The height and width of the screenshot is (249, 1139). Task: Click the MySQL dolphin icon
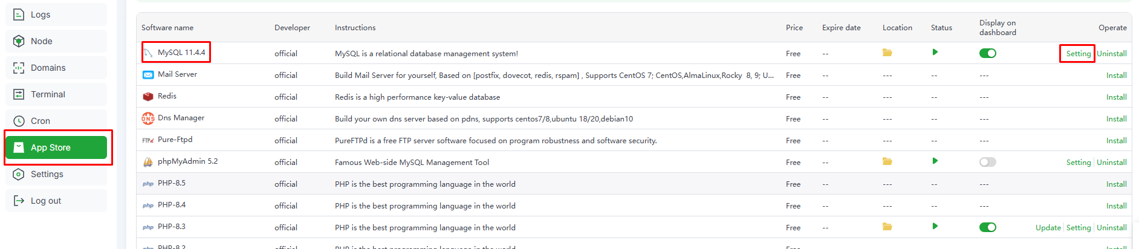(x=148, y=53)
